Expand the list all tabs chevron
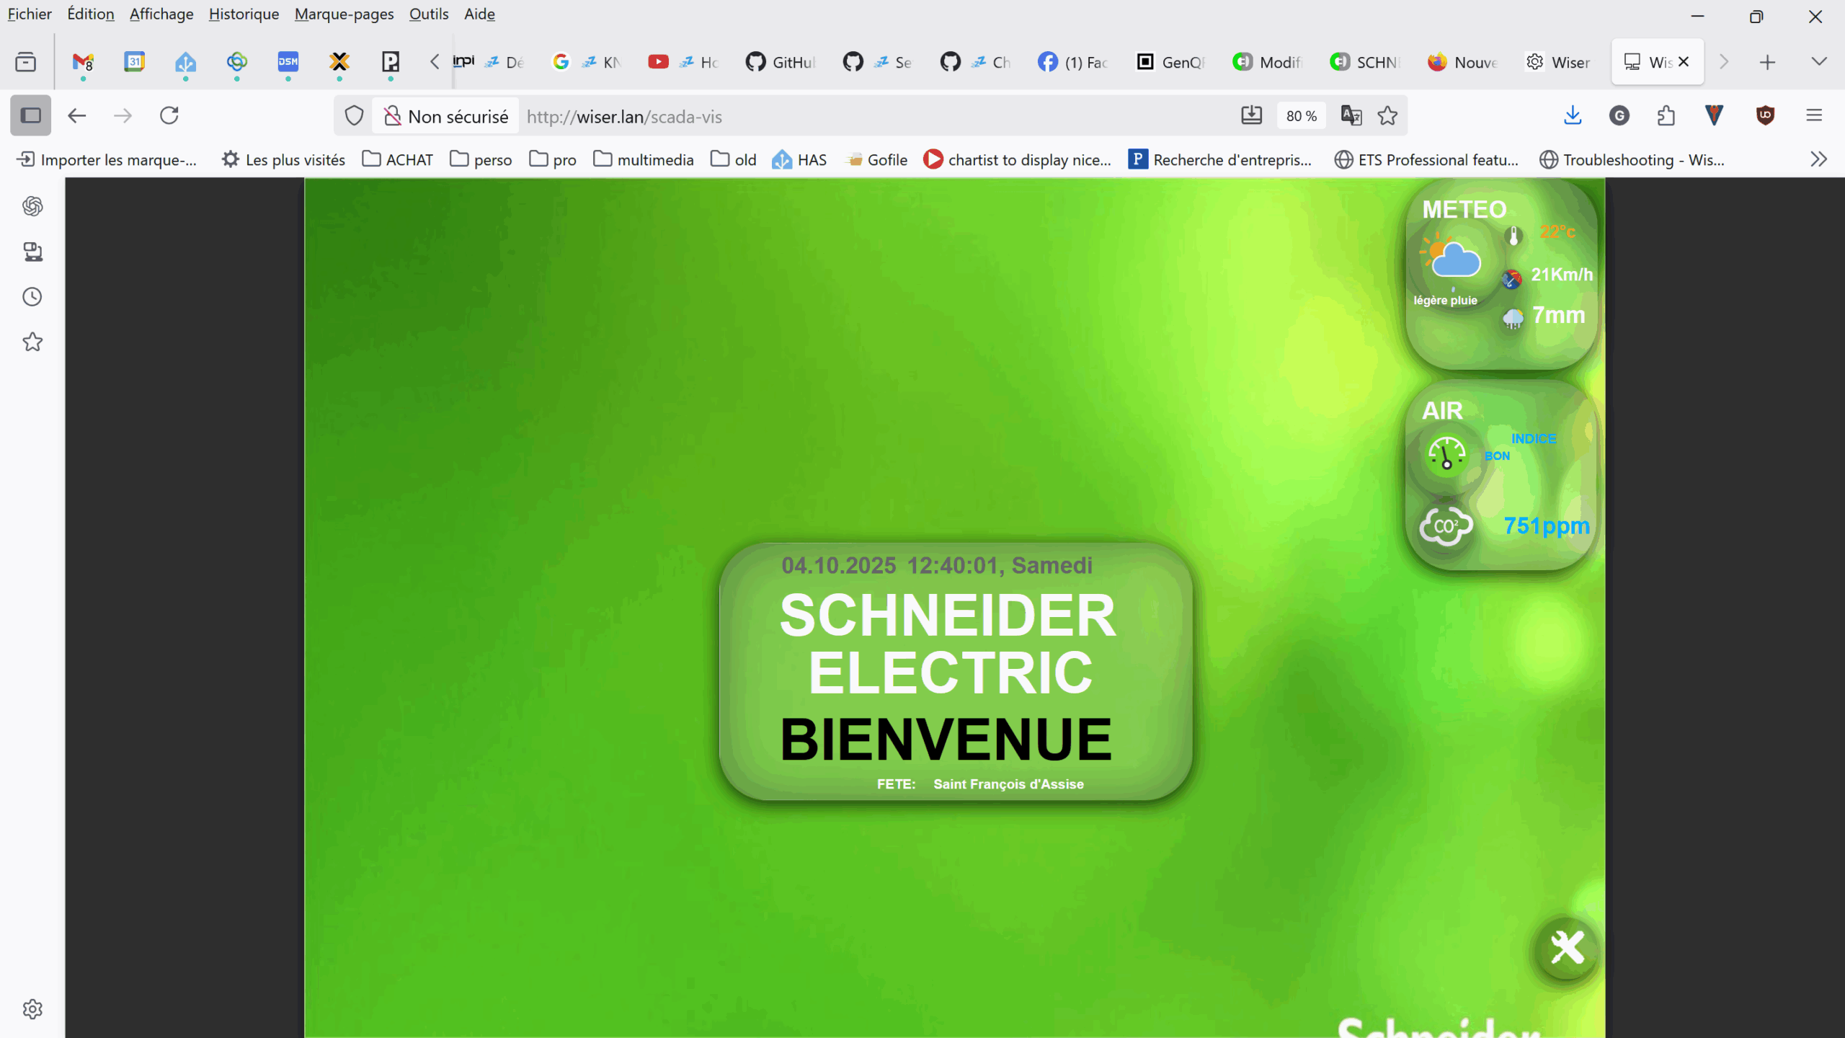 (1819, 62)
